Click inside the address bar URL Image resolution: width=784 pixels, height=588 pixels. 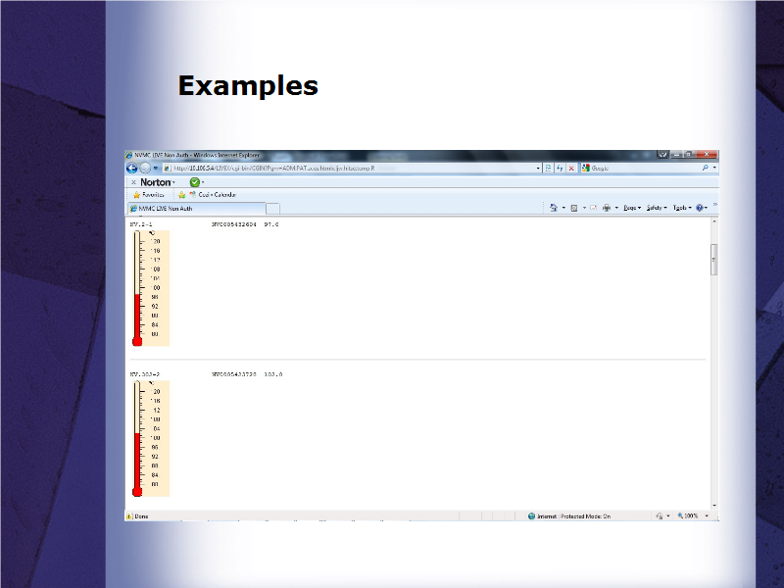pos(343,168)
